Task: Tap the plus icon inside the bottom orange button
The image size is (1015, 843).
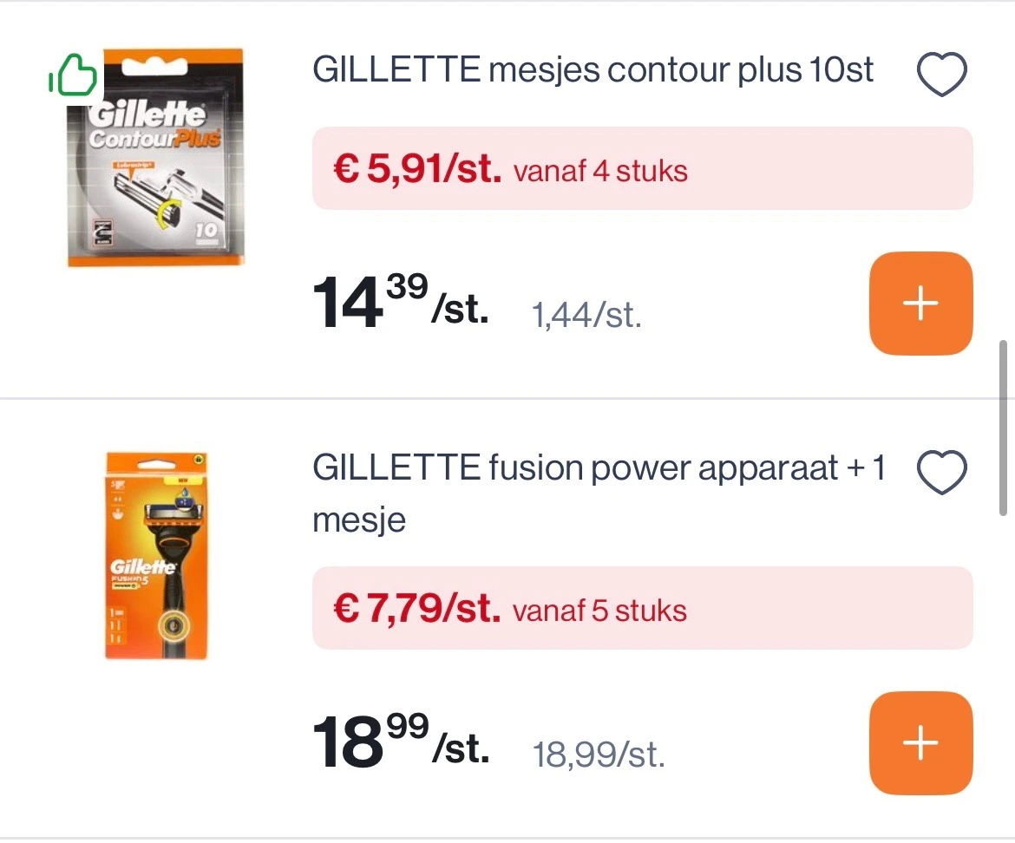Action: (x=920, y=742)
